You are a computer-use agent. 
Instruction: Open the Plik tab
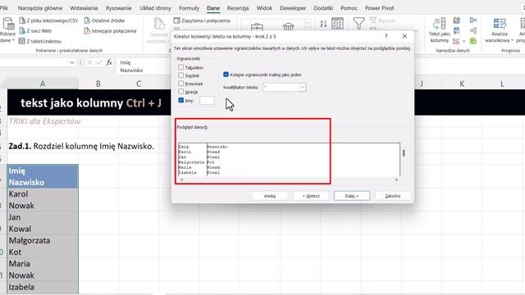(3, 7)
